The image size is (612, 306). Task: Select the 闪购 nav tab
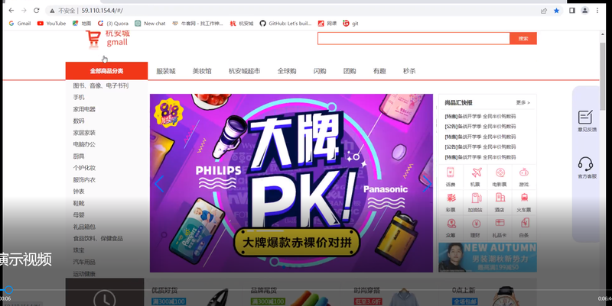tap(320, 71)
